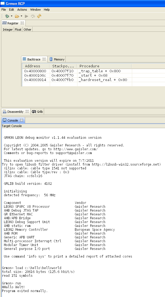Screen dimensions: 165x297
Task: Click the 'read 151 symbols' line
Action: [17, 276]
